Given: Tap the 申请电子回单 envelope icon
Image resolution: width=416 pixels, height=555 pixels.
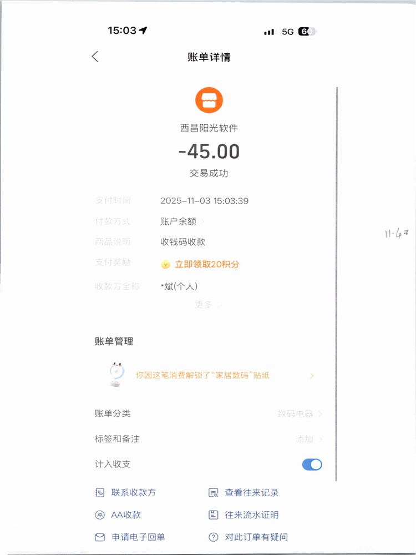Looking at the screenshot, I should click(100, 537).
